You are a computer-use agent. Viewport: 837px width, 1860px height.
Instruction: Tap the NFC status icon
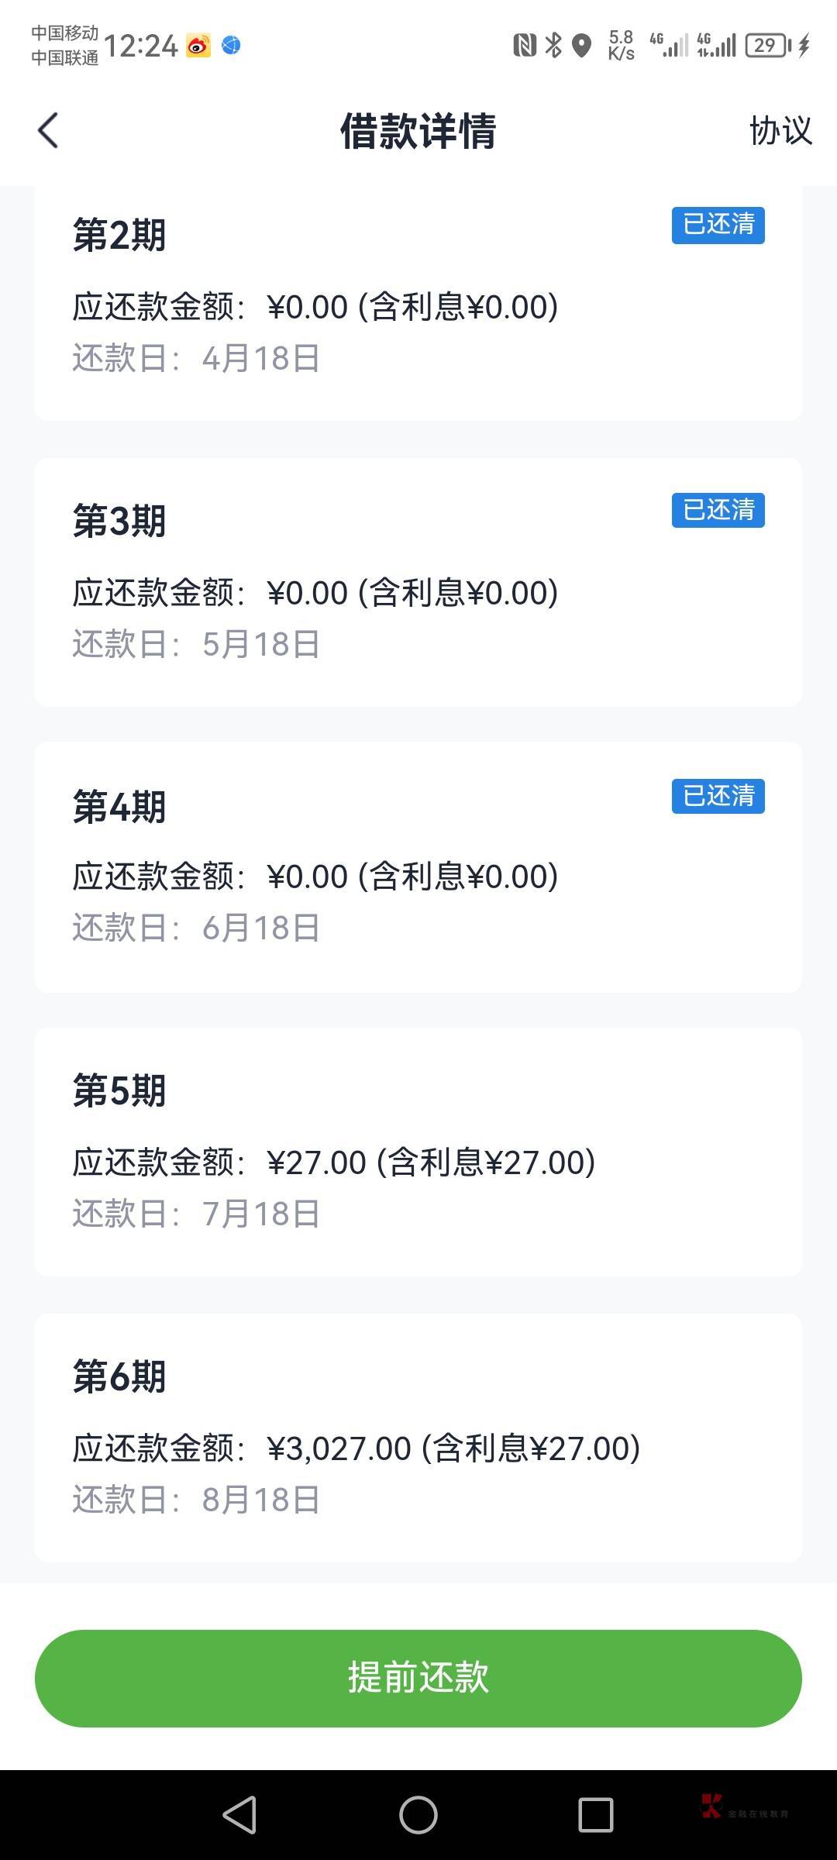coord(524,46)
